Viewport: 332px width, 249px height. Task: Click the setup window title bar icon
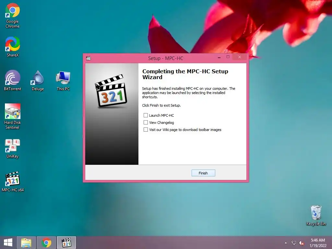pyautogui.click(x=89, y=58)
